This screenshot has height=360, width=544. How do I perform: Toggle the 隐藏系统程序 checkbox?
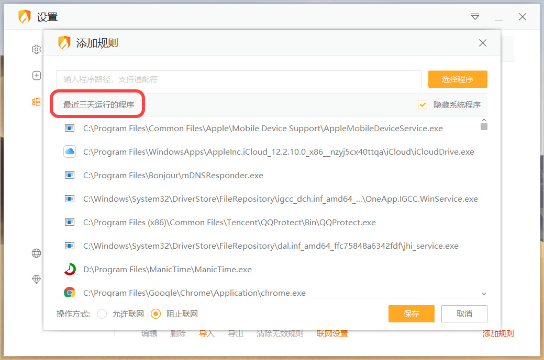(x=422, y=104)
